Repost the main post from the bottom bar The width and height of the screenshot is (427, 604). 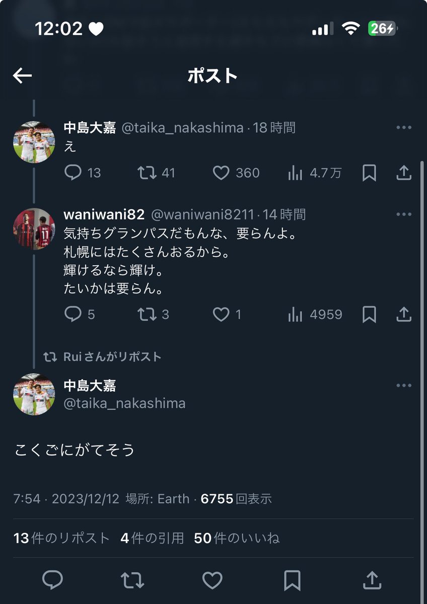click(x=132, y=580)
